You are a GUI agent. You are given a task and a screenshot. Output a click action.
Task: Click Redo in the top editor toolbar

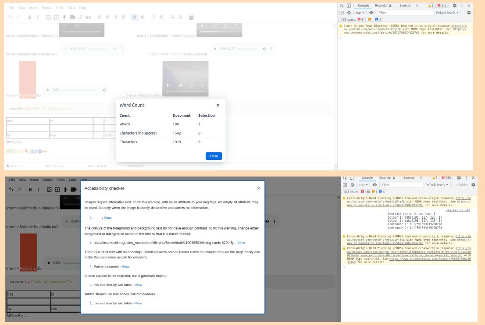tap(18, 17)
